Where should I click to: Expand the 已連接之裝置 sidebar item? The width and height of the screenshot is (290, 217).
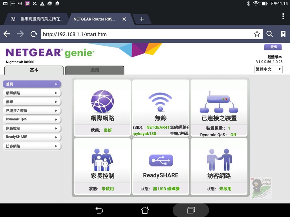(x=32, y=111)
